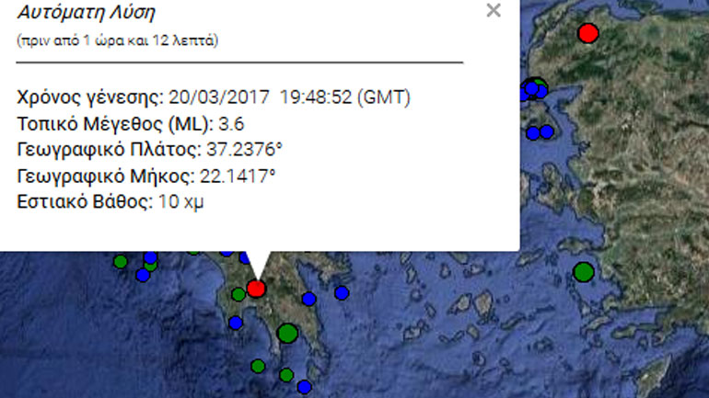Screen dimensions: 709x398
Task: Click the red earthquake marker under the popup pointer
Action: [x=256, y=289]
